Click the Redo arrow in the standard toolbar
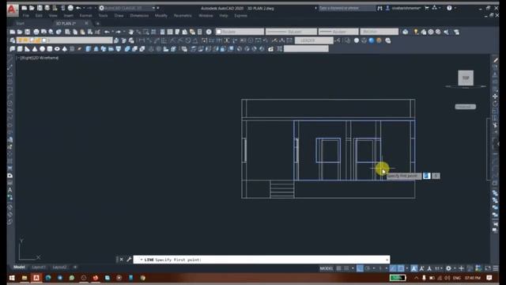This screenshot has height=285, width=506. (118, 32)
